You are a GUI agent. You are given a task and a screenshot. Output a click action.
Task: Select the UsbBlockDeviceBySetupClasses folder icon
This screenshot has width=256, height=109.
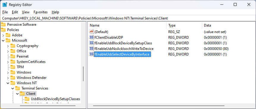(27, 99)
